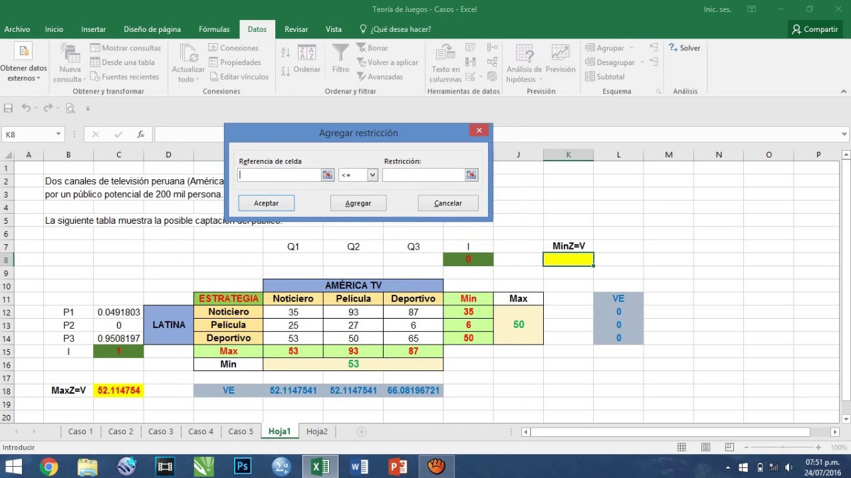
Task: Click the Save icon in quick access toolbar
Action: tap(9, 108)
